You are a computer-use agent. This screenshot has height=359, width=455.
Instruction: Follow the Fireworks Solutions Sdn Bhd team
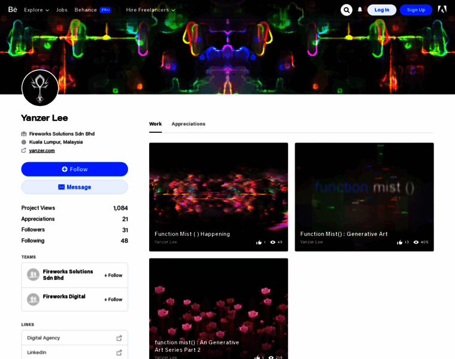113,275
